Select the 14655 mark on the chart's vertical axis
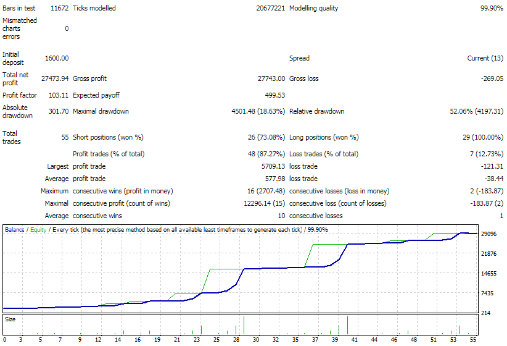The image size is (507, 346). click(489, 274)
